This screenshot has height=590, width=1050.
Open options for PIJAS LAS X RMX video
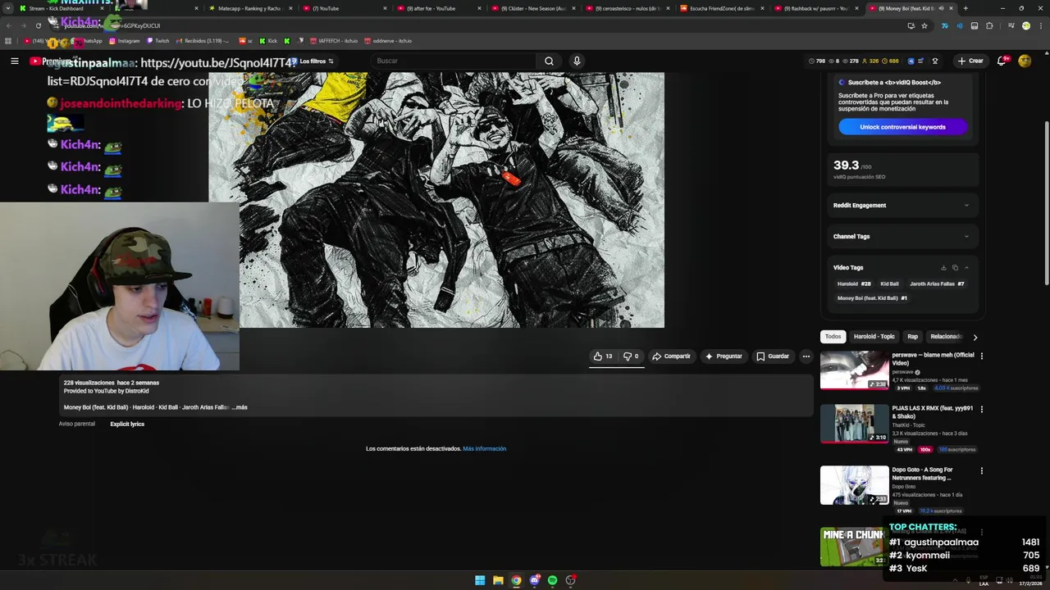pyautogui.click(x=981, y=409)
